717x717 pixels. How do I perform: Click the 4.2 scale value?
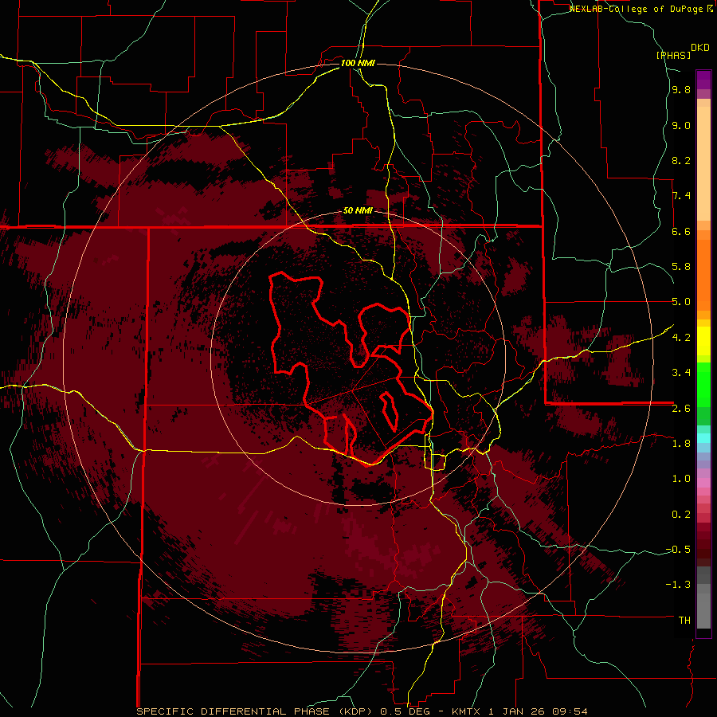tap(681, 338)
